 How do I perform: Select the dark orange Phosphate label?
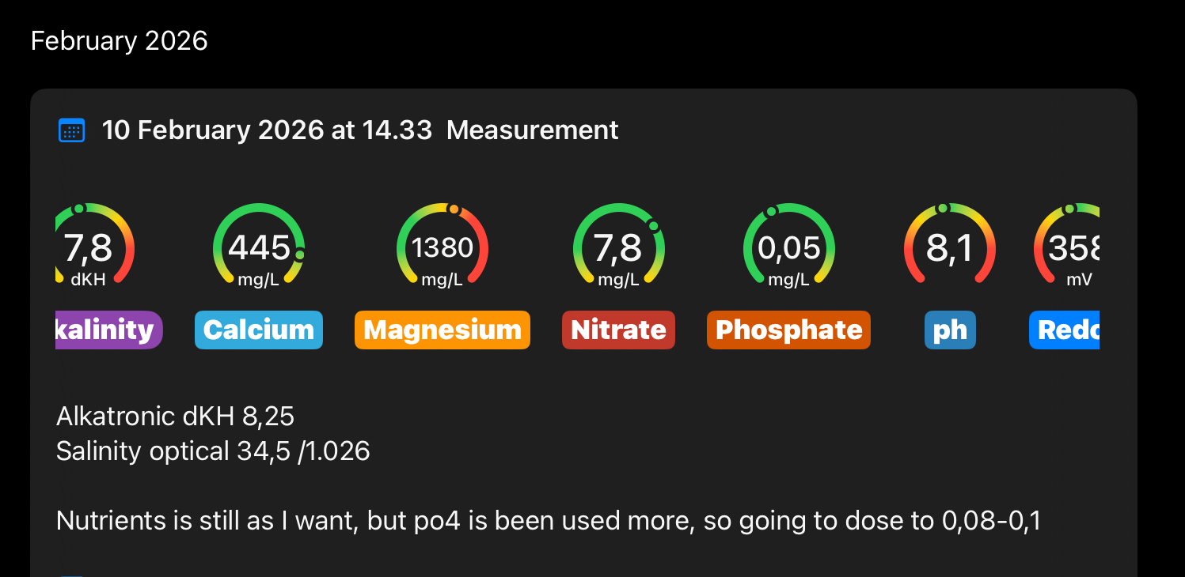[x=788, y=330]
